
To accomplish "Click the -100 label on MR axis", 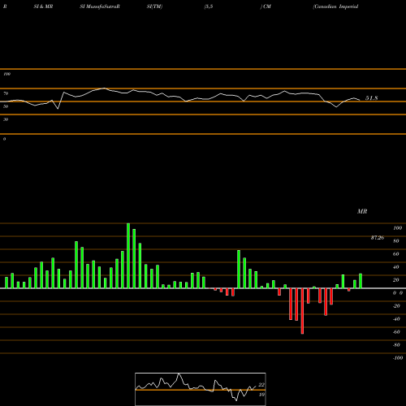I will pyautogui.click(x=398, y=358).
